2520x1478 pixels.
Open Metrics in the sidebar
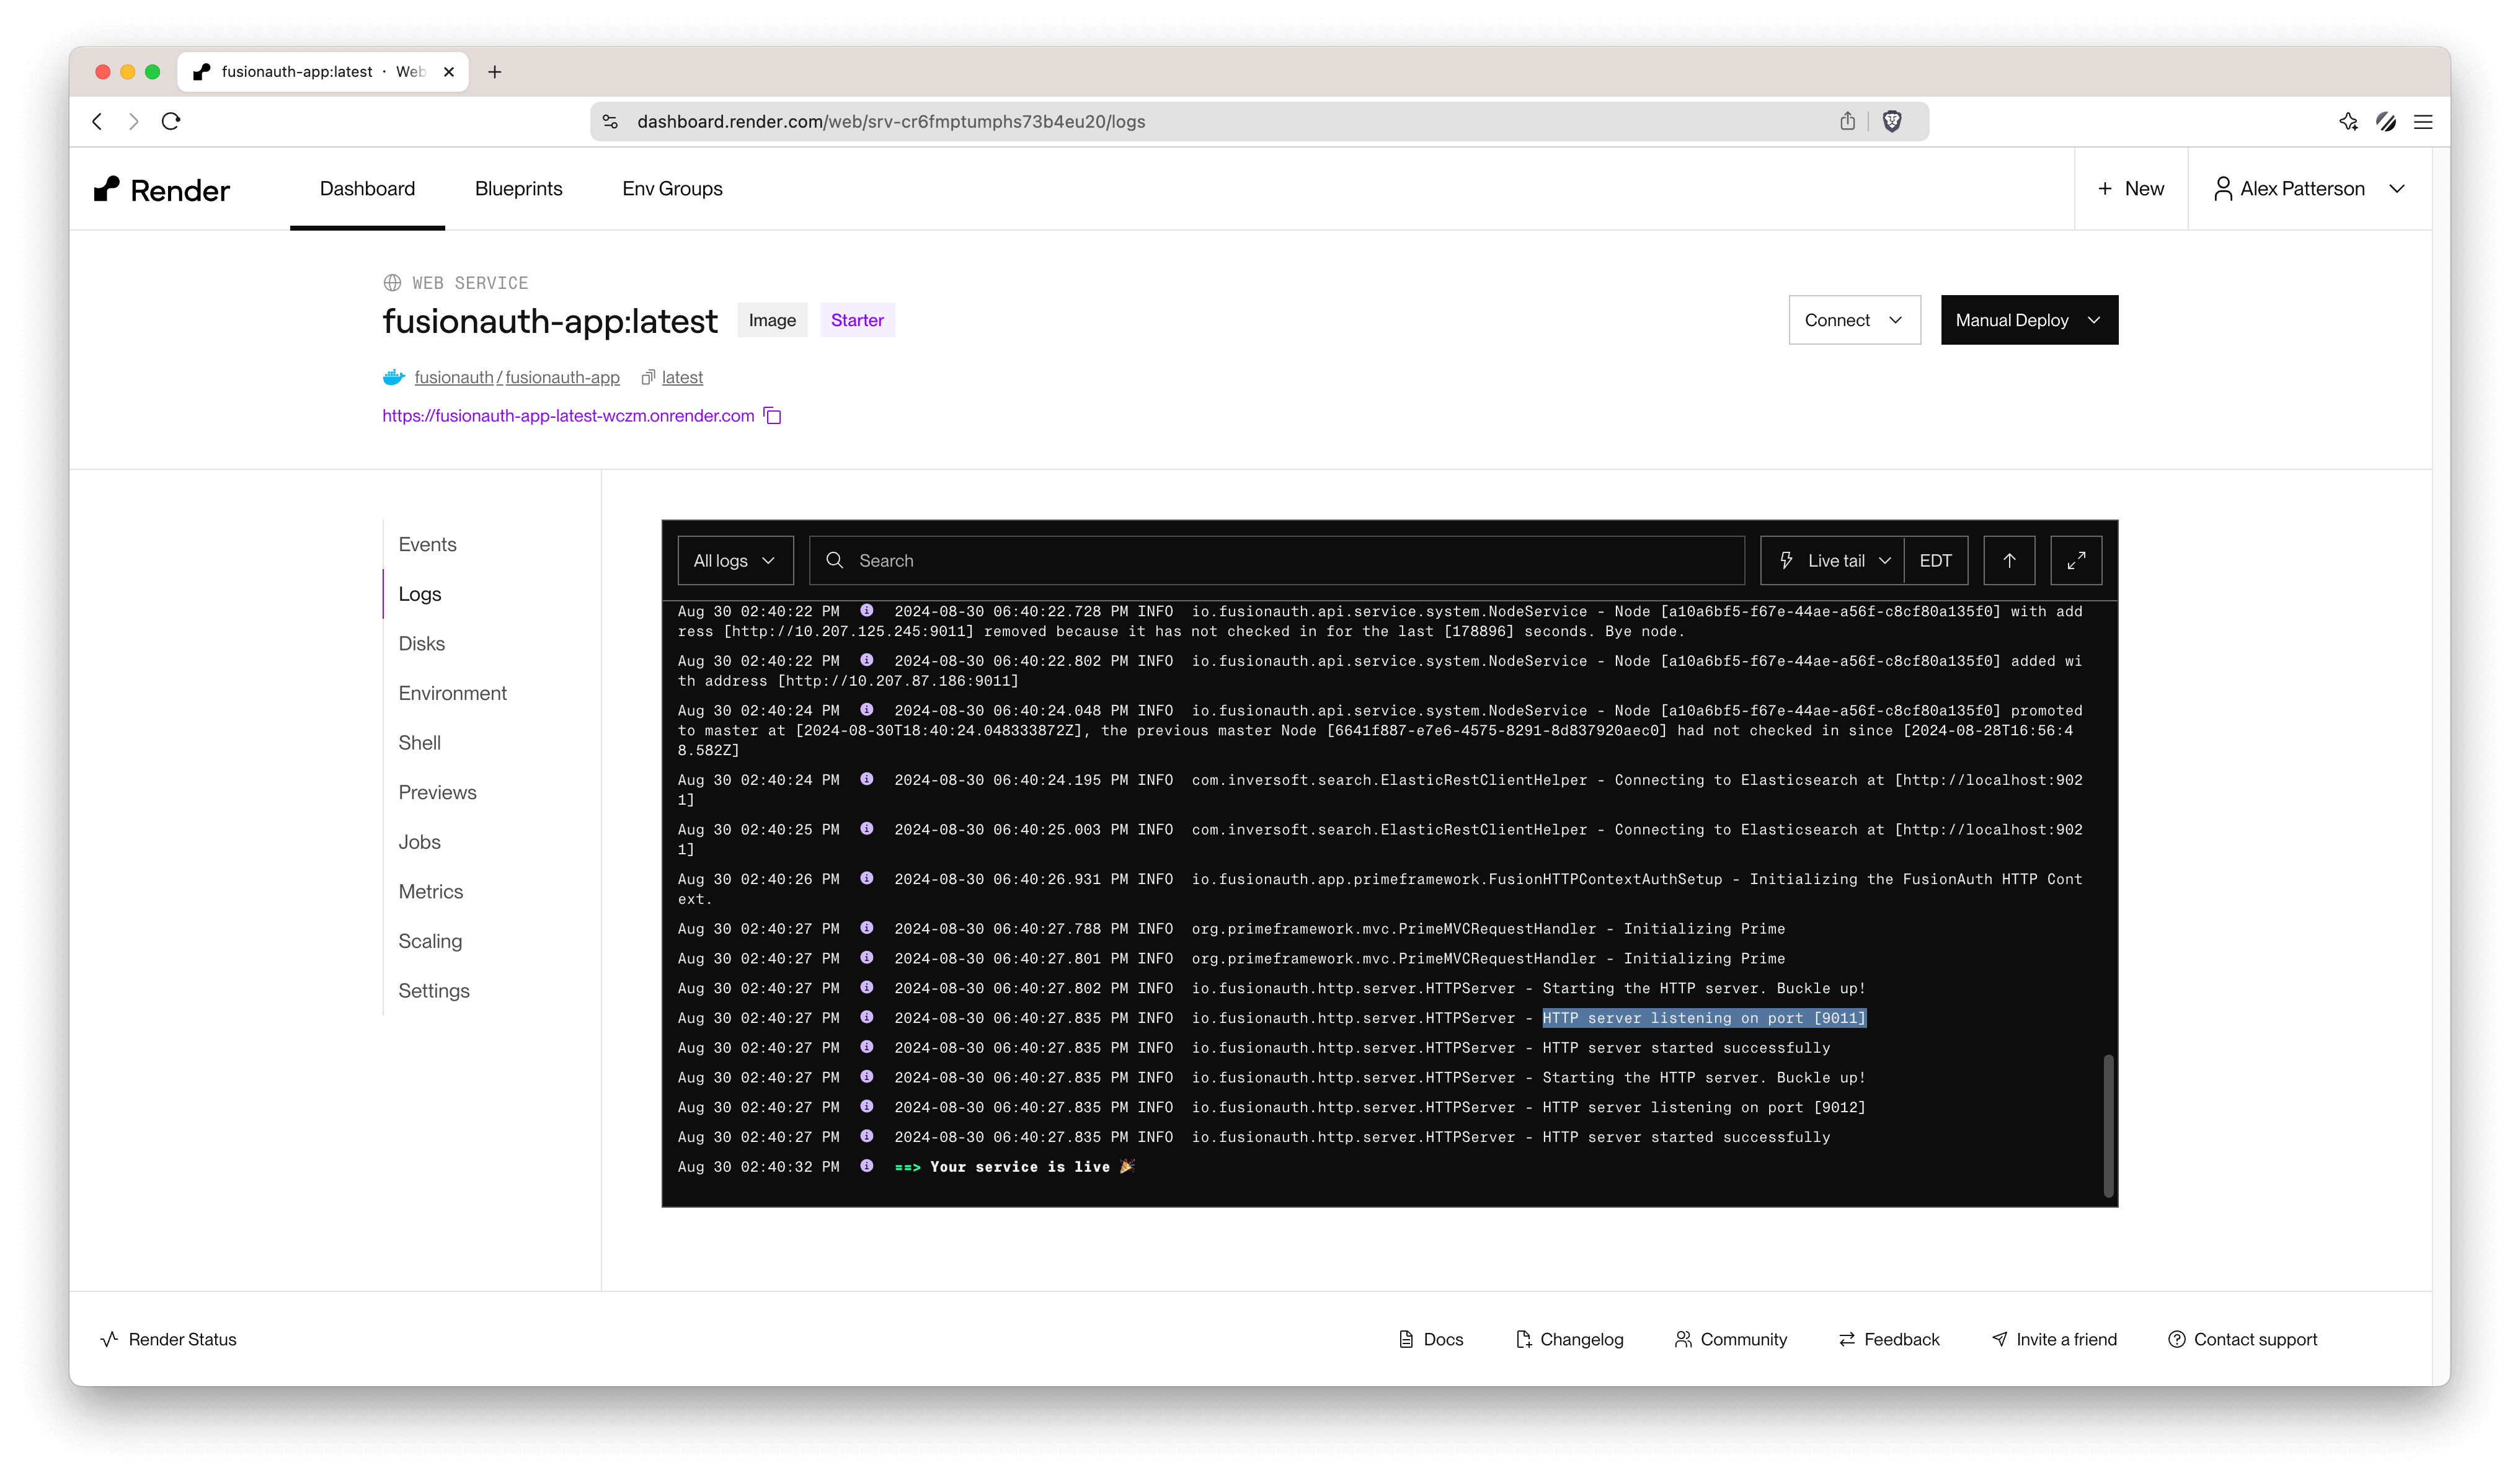point(431,891)
